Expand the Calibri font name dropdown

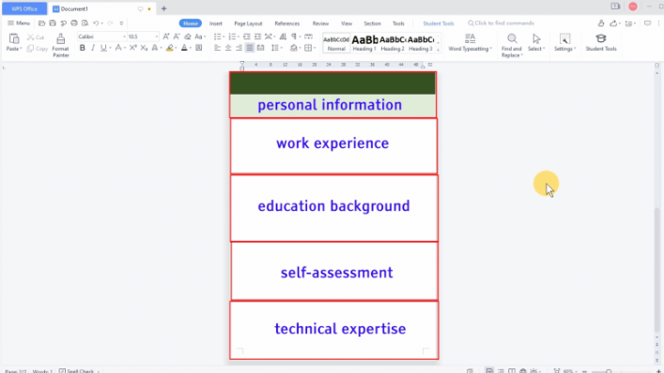pos(124,37)
